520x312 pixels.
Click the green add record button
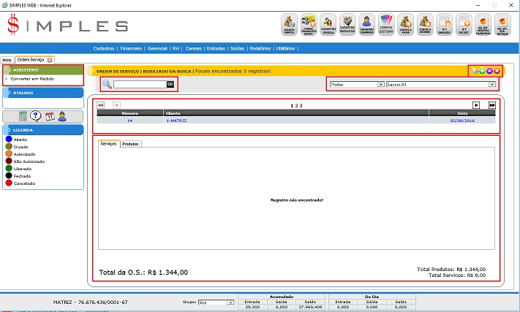click(x=482, y=71)
